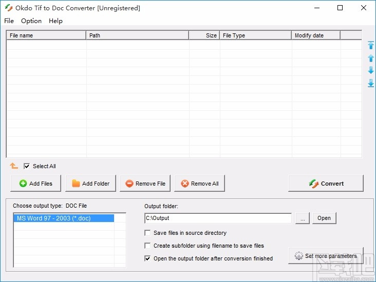The height and width of the screenshot is (282, 376).
Task: Enable Create subfolder using filename option
Action: click(147, 246)
